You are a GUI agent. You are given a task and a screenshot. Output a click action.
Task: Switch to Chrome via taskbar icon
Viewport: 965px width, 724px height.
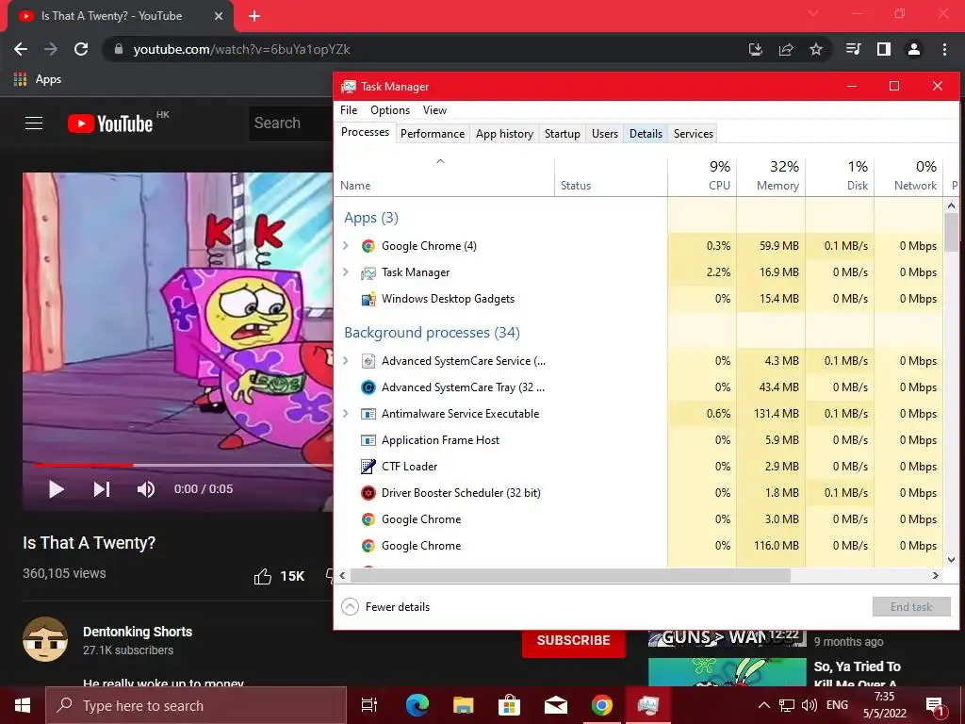602,705
